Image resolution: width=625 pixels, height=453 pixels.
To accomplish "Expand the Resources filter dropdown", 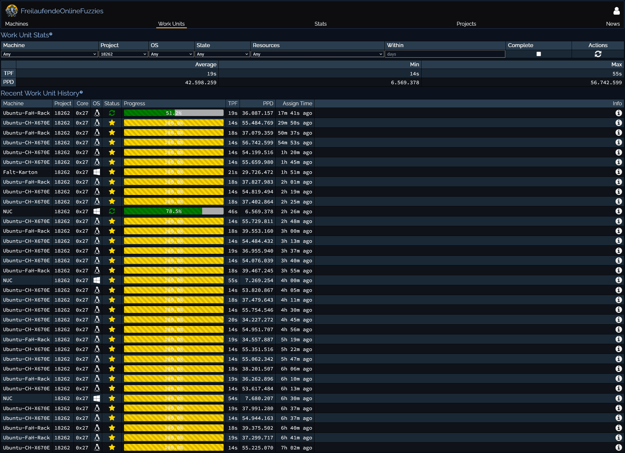I will 317,54.
